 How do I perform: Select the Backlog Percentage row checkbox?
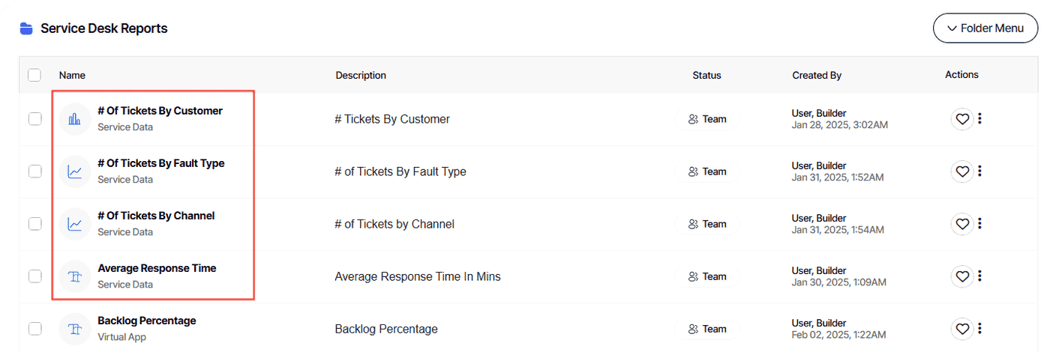pos(34,329)
